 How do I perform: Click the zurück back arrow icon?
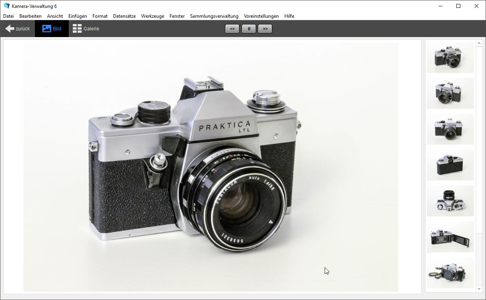(10, 29)
